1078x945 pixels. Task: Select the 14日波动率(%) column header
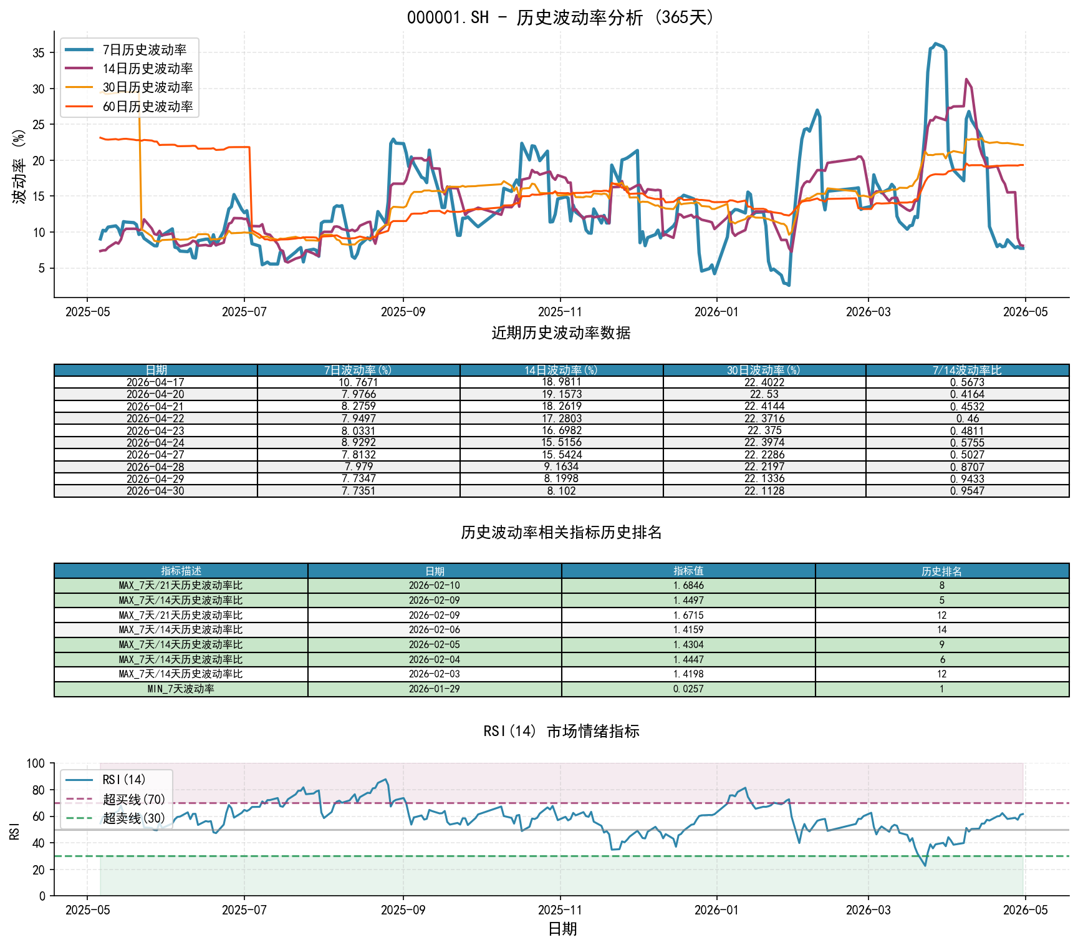point(562,370)
